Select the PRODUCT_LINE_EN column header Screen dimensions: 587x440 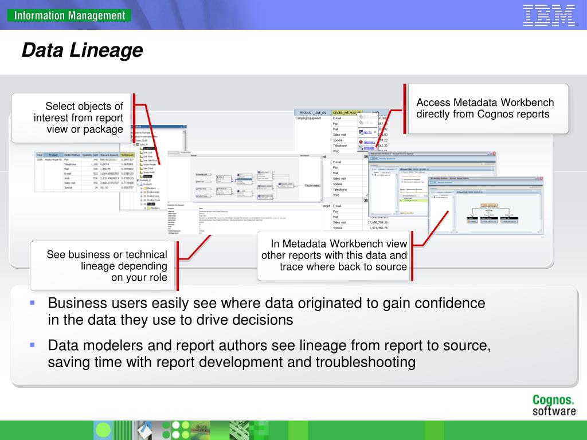313,113
